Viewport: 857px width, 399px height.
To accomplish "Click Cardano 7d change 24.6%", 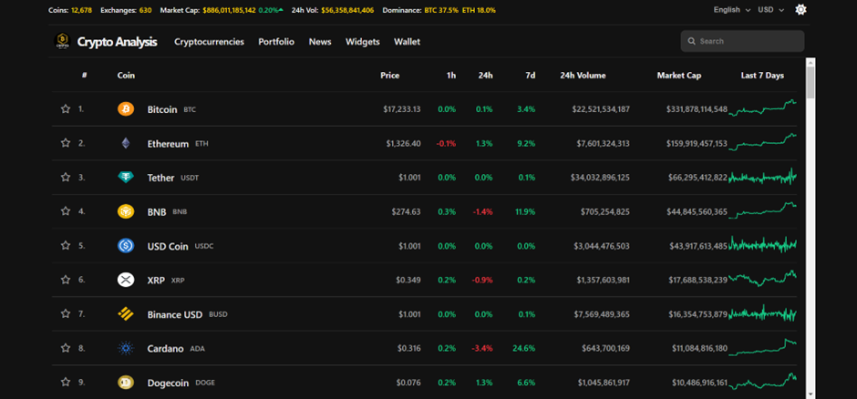I will tap(523, 348).
